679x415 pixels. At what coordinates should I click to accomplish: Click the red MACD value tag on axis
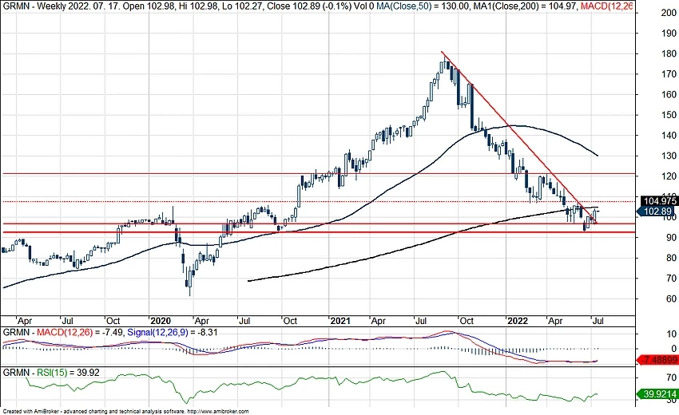(x=659, y=360)
